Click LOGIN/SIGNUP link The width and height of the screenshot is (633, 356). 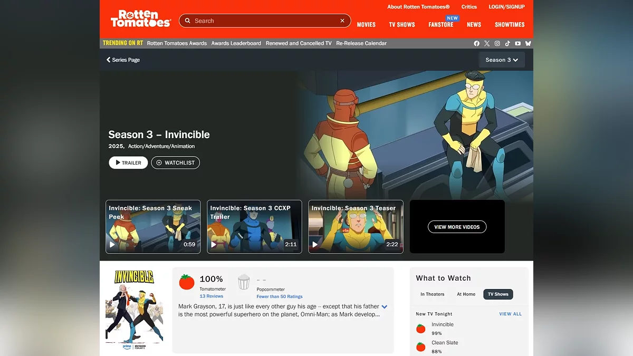(x=506, y=7)
